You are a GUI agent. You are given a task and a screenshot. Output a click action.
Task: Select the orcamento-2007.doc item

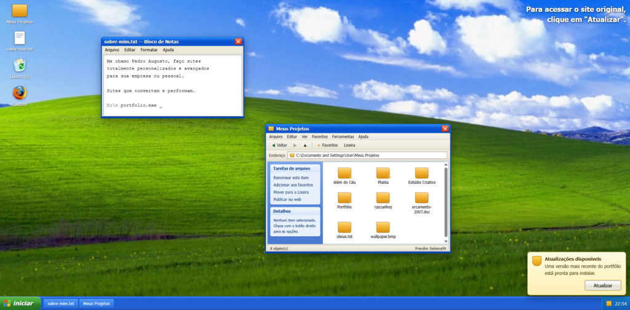click(x=421, y=203)
